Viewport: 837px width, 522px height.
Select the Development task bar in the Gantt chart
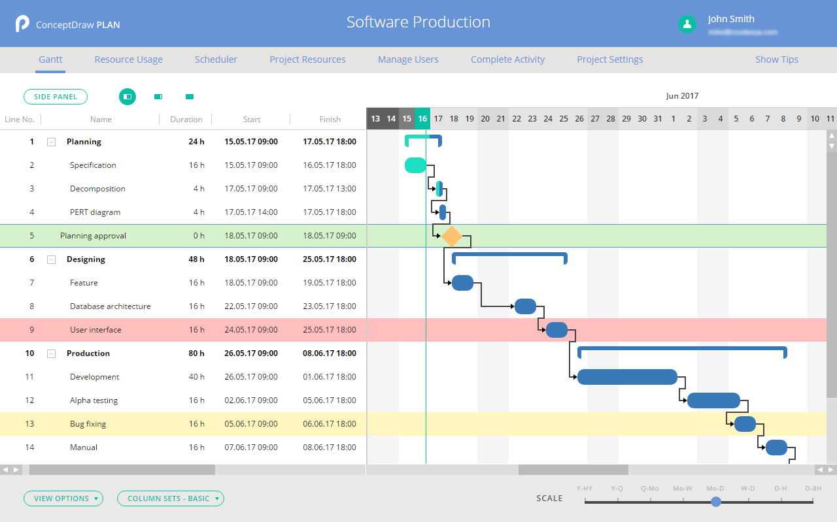click(626, 377)
